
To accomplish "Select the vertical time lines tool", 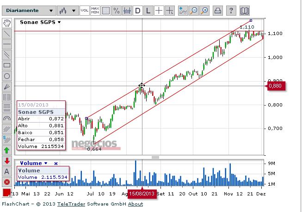I will tap(7, 97).
